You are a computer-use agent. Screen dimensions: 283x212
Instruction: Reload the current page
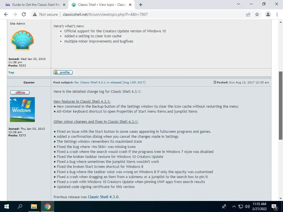click(24, 14)
